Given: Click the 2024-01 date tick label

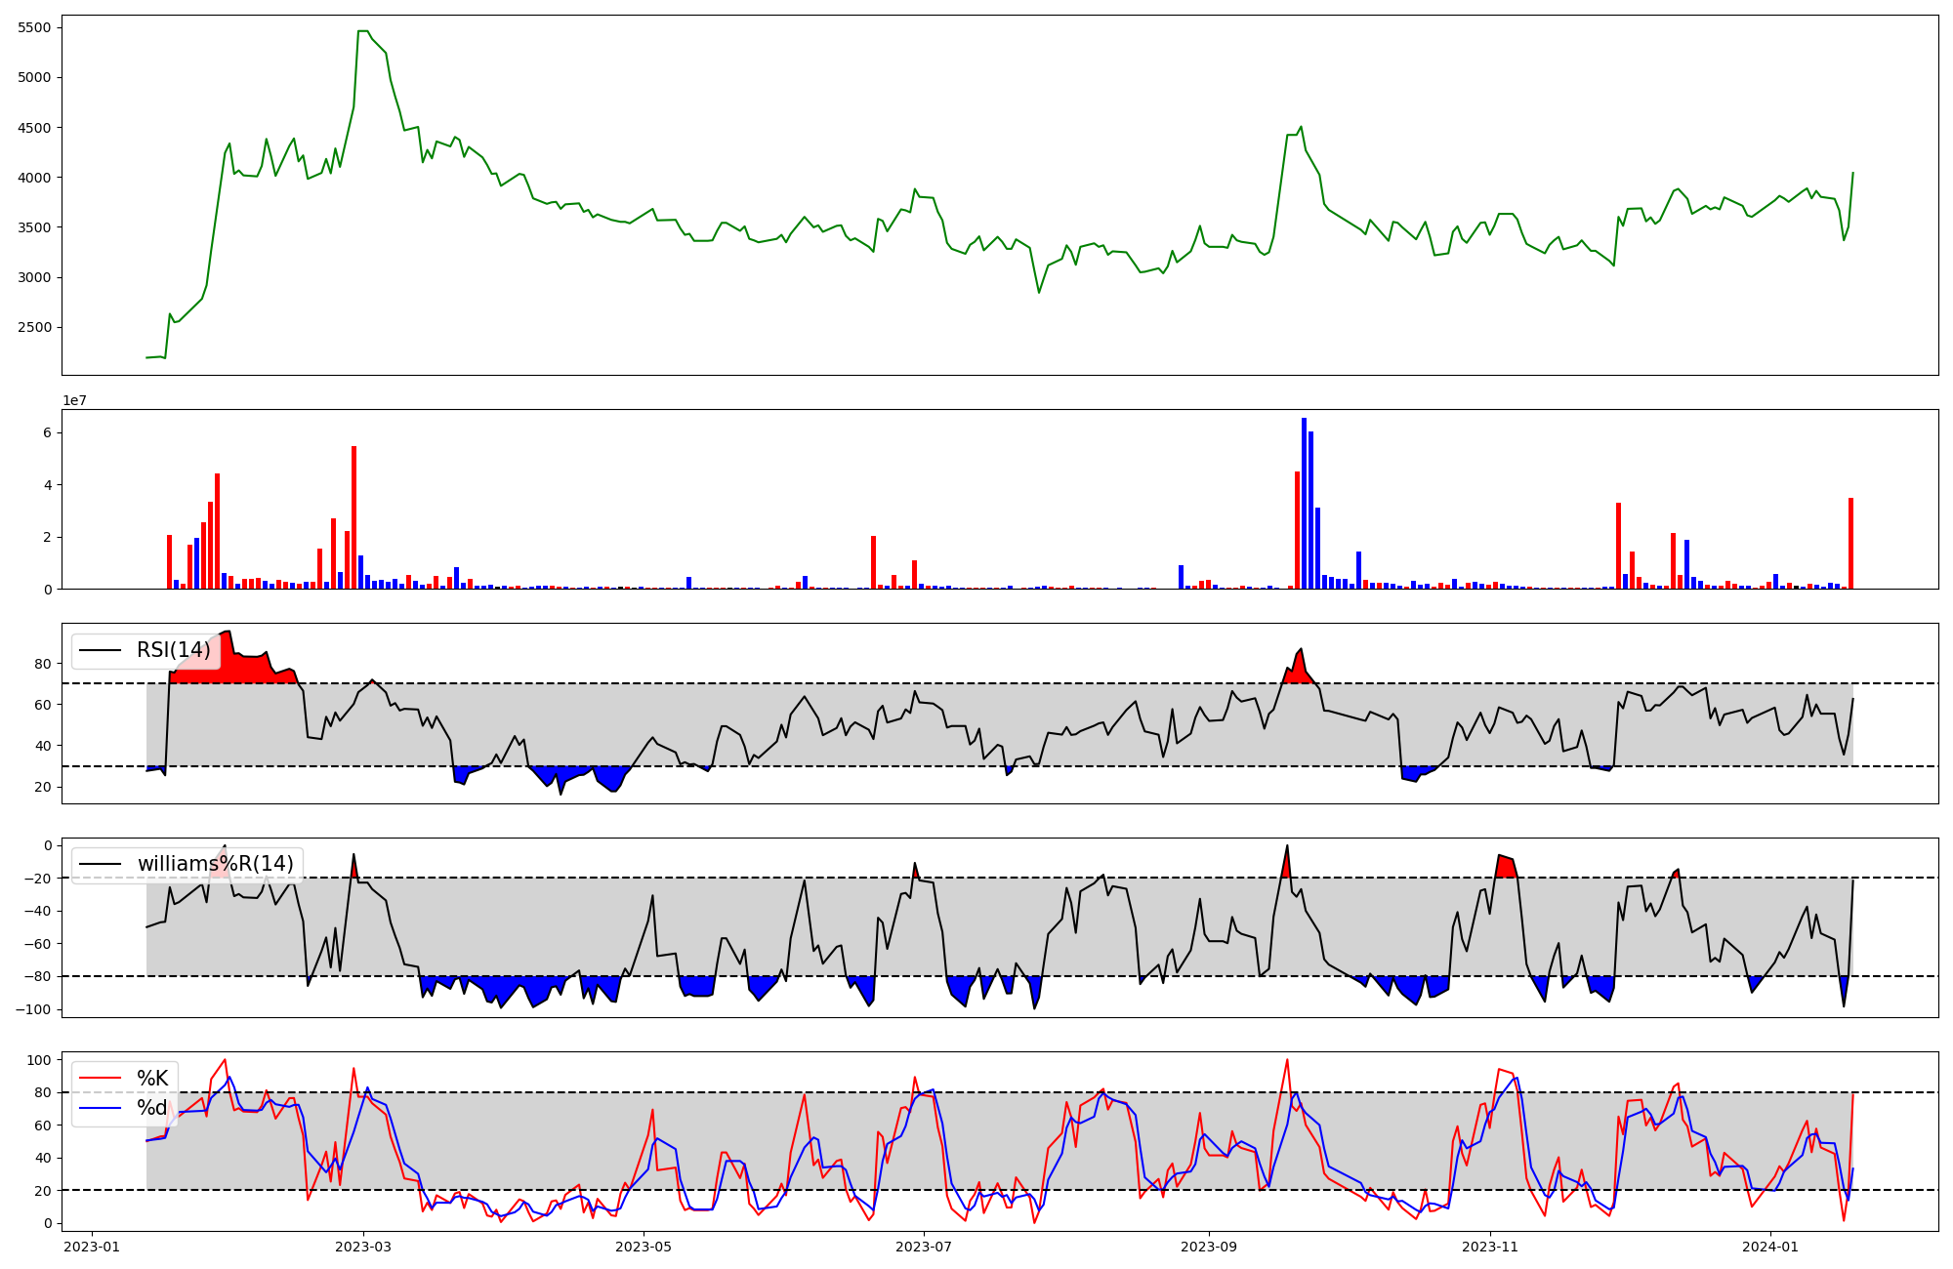Looking at the screenshot, I should (1771, 1247).
